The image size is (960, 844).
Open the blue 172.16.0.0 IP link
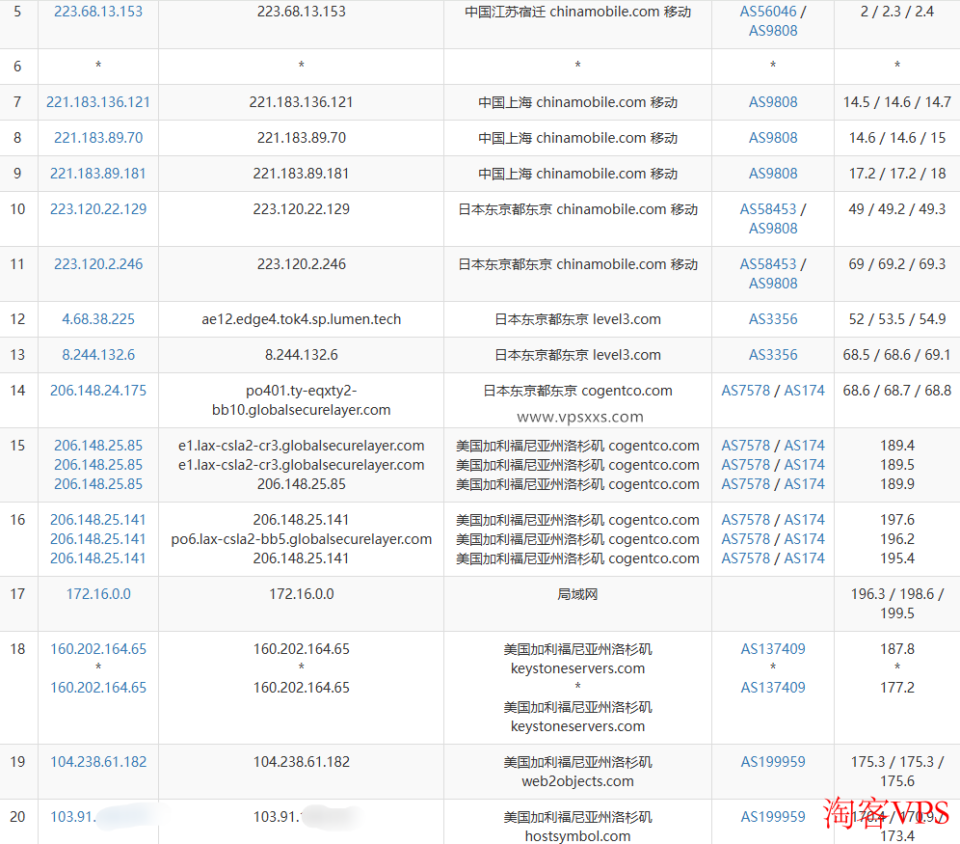(98, 594)
